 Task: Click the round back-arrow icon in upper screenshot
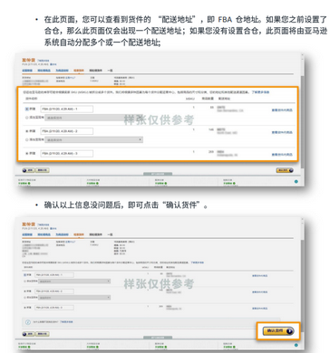(x=24, y=170)
